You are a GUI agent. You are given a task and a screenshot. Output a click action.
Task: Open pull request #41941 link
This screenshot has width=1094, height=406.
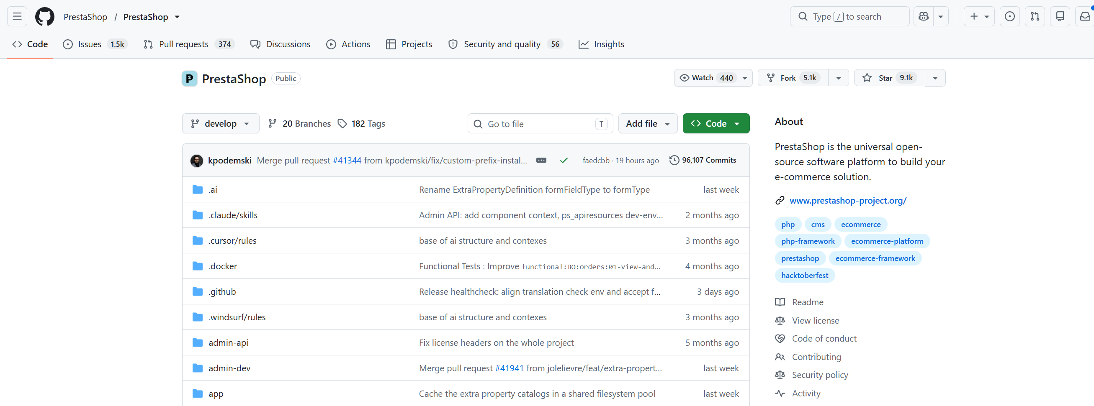pyautogui.click(x=509, y=368)
